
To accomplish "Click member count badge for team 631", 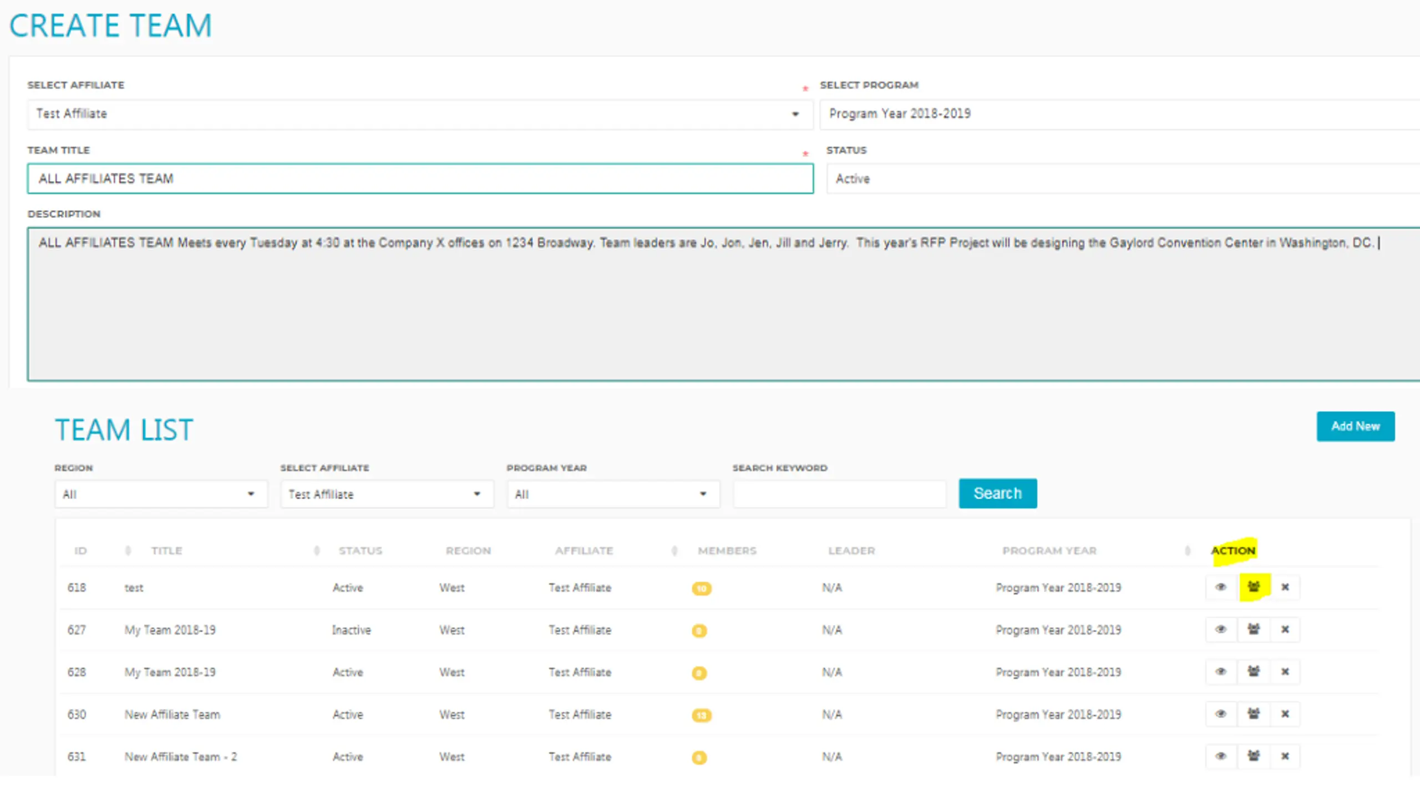I will [x=699, y=758].
